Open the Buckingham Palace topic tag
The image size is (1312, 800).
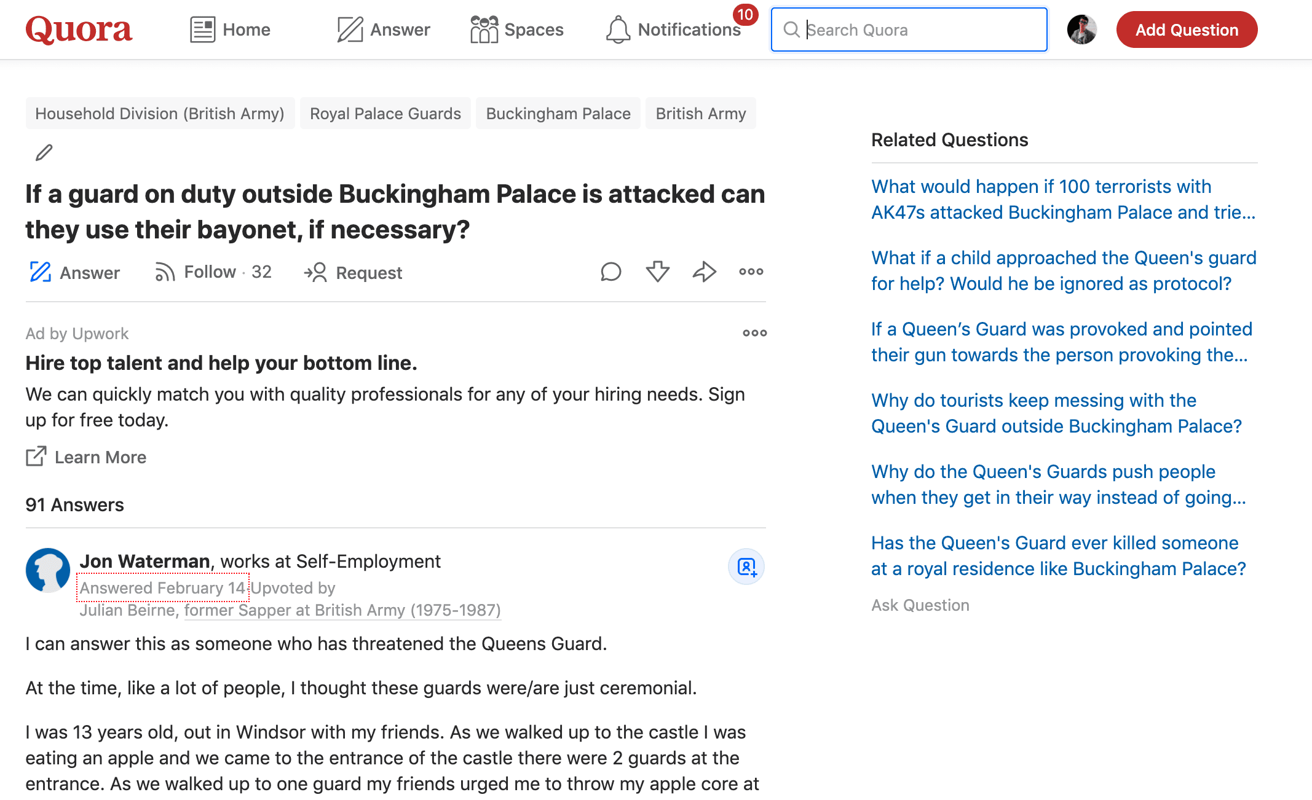point(558,113)
